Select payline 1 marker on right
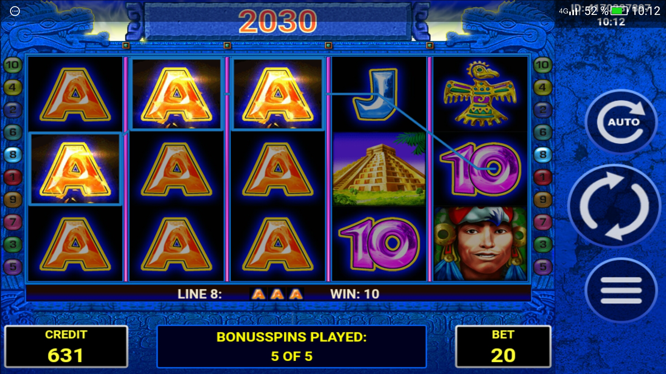Screen dimensions: 666x374 tap(543, 177)
